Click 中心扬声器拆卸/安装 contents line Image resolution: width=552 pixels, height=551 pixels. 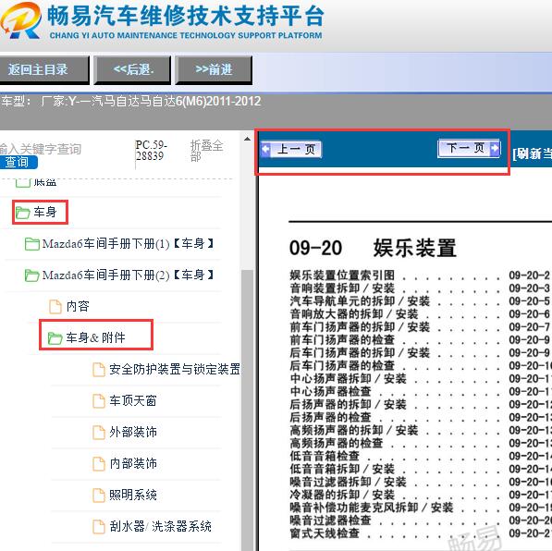point(421,378)
